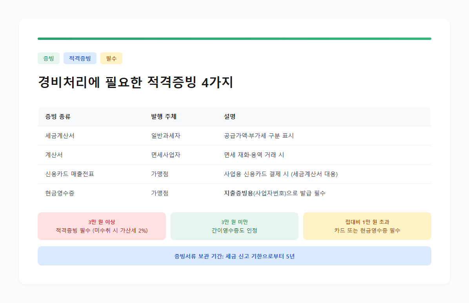Screen dimensions: 469x303
Task: Click 가맹점 in the 신용카드 매출전표 row
Action: (160, 174)
